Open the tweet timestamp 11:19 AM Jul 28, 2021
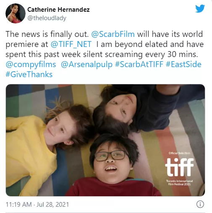This screenshot has height=213, width=212. [x=37, y=205]
